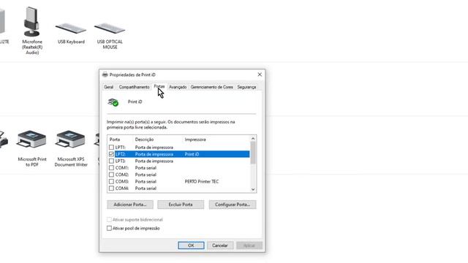
Task: Confirm with the OK button
Action: 191,245
